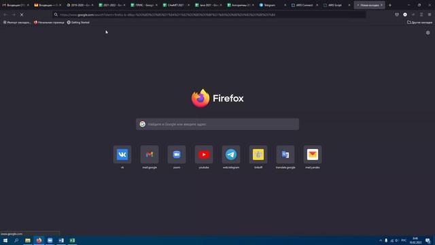The height and width of the screenshot is (245, 435).
Task: Open the Другие закладки folder
Action: (x=419, y=22)
